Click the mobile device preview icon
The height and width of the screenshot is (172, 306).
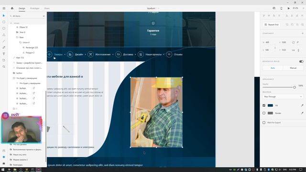(281, 9)
